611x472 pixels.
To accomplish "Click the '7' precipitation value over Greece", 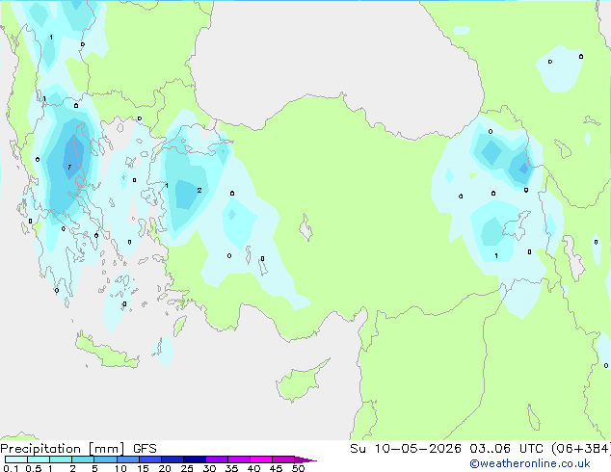I will (x=69, y=167).
